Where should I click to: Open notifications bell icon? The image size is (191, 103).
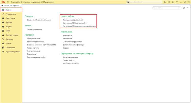[165, 2]
